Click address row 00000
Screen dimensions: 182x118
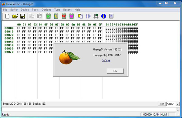[9, 28]
